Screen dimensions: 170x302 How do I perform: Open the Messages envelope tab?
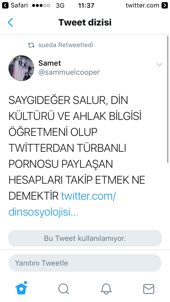click(x=149, y=289)
